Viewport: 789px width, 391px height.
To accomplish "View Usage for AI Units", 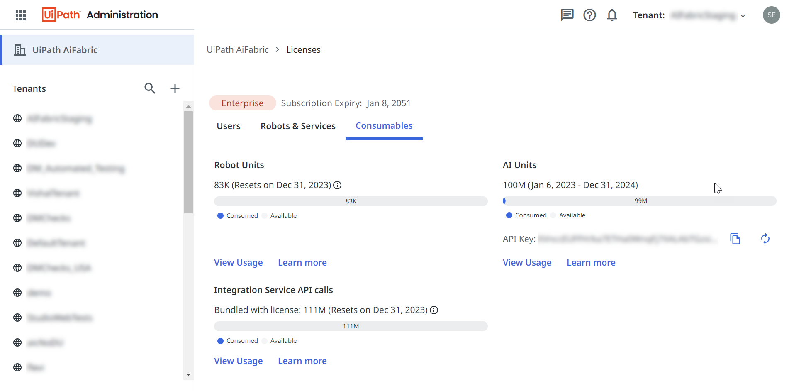I will tap(527, 263).
